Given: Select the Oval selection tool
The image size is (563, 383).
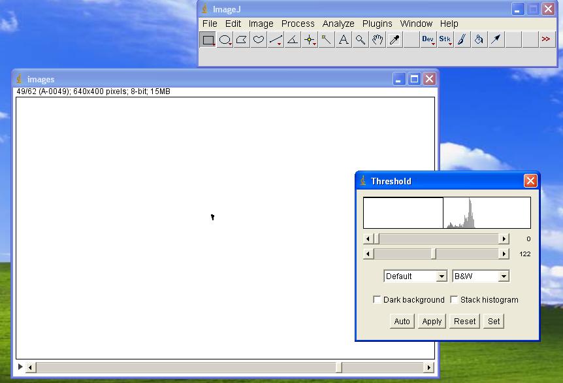Looking at the screenshot, I should (x=225, y=39).
